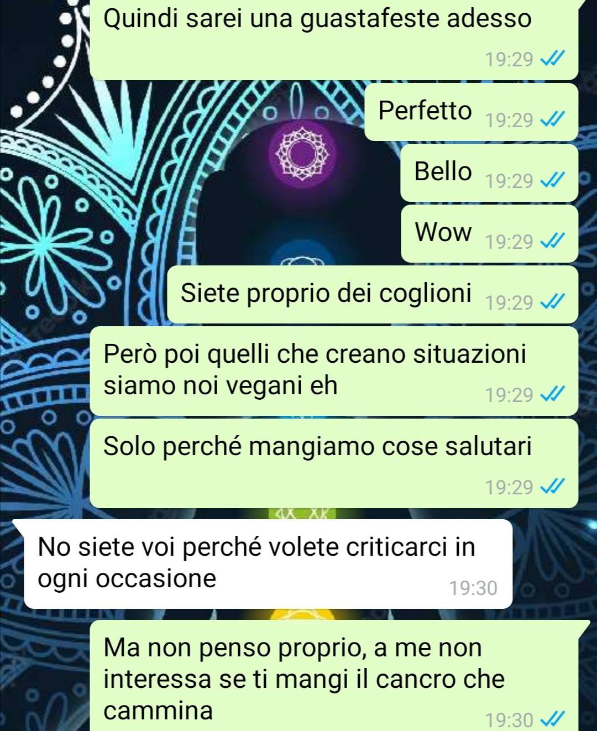
Task: Tap the 19:30 timestamp on received message
Action: click(473, 588)
